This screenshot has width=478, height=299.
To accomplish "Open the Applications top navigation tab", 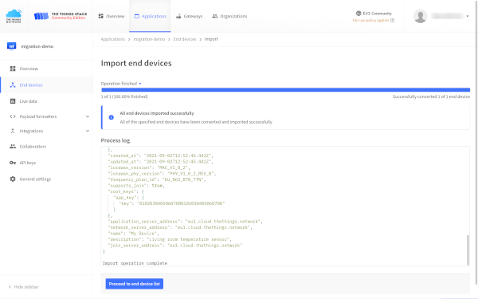I will (151, 16).
